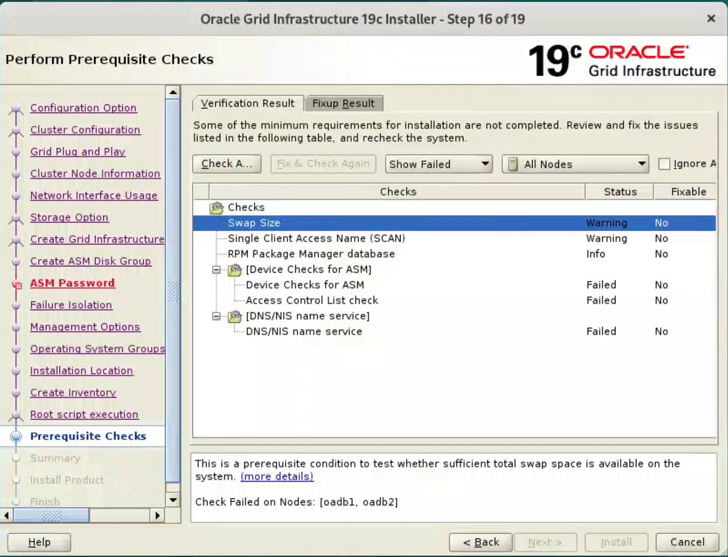The width and height of the screenshot is (728, 557).
Task: Click the Help button
Action: tap(39, 542)
